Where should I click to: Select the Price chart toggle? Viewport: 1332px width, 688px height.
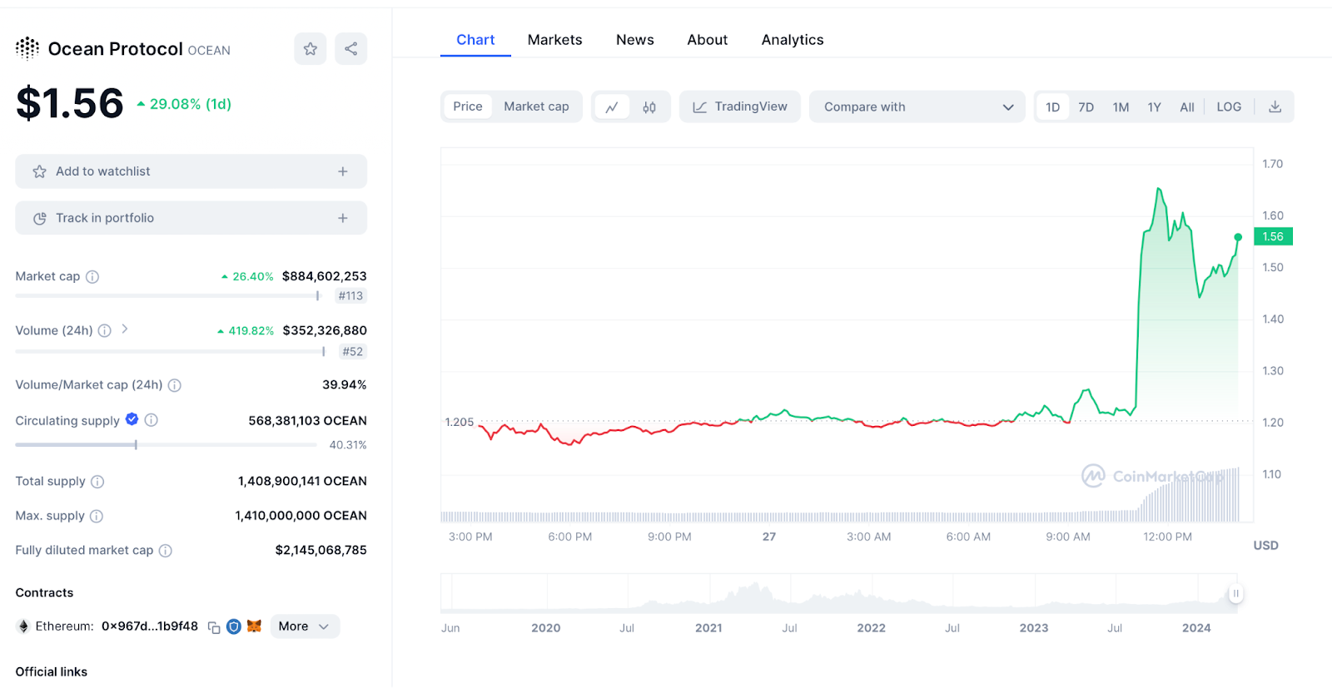click(468, 106)
